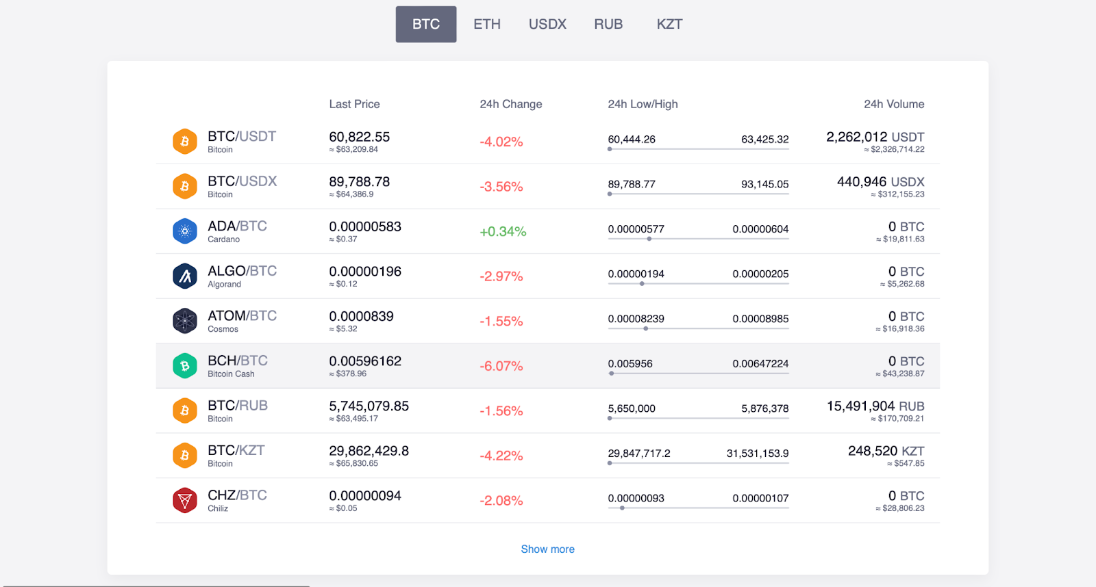Click the green +0.34% change value
The width and height of the screenshot is (1096, 587).
pyautogui.click(x=503, y=231)
